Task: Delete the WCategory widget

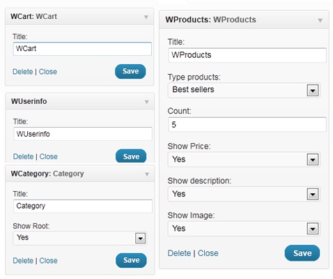Action: (23, 261)
